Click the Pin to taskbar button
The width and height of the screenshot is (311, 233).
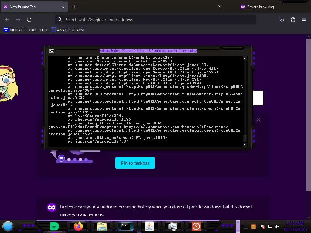point(135,163)
